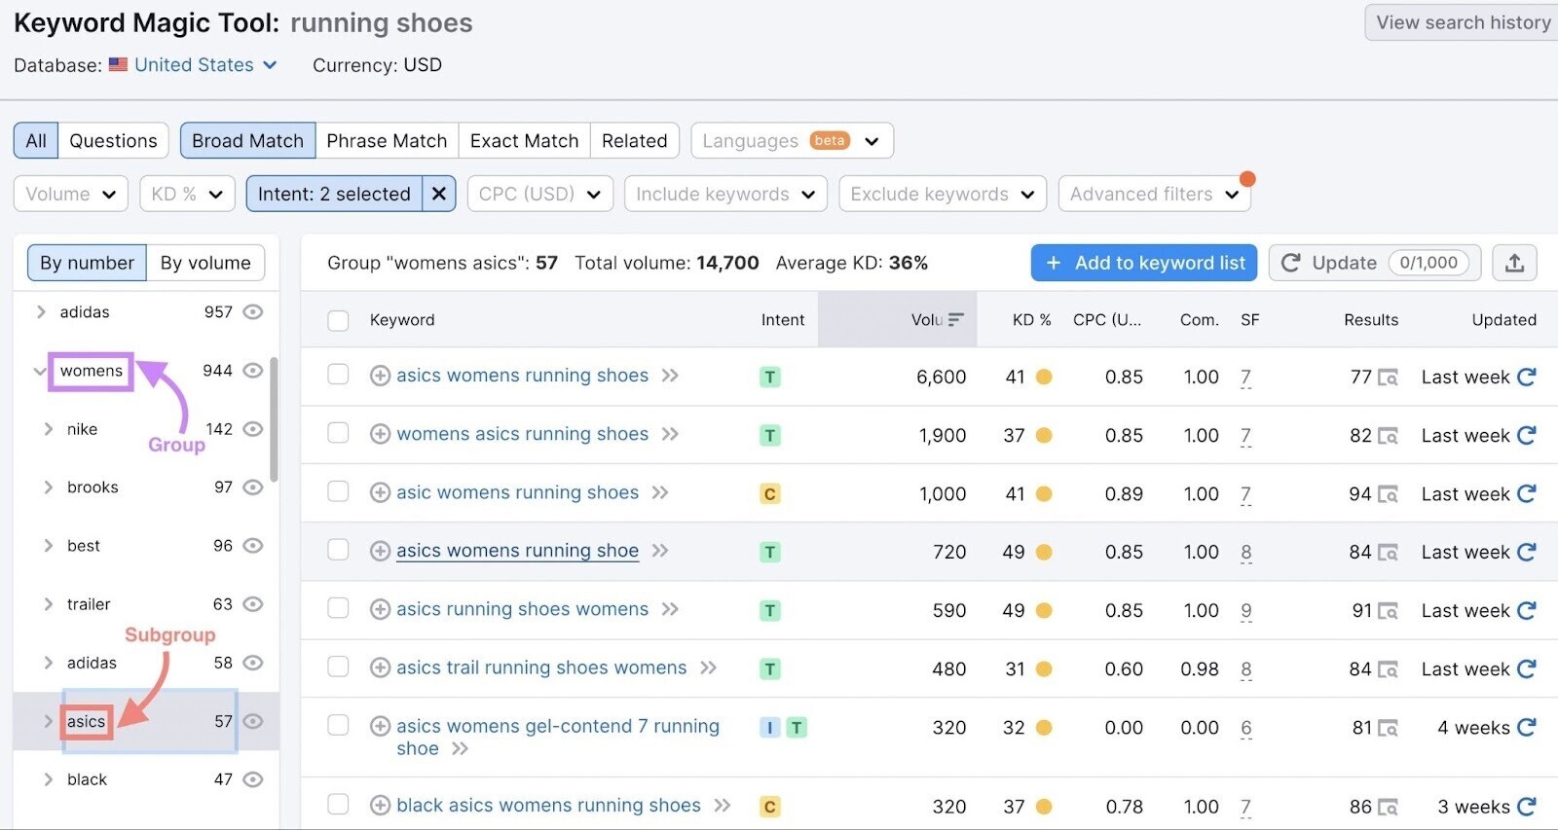Click Add to keyword list button
The height and width of the screenshot is (830, 1558).
(1144, 263)
